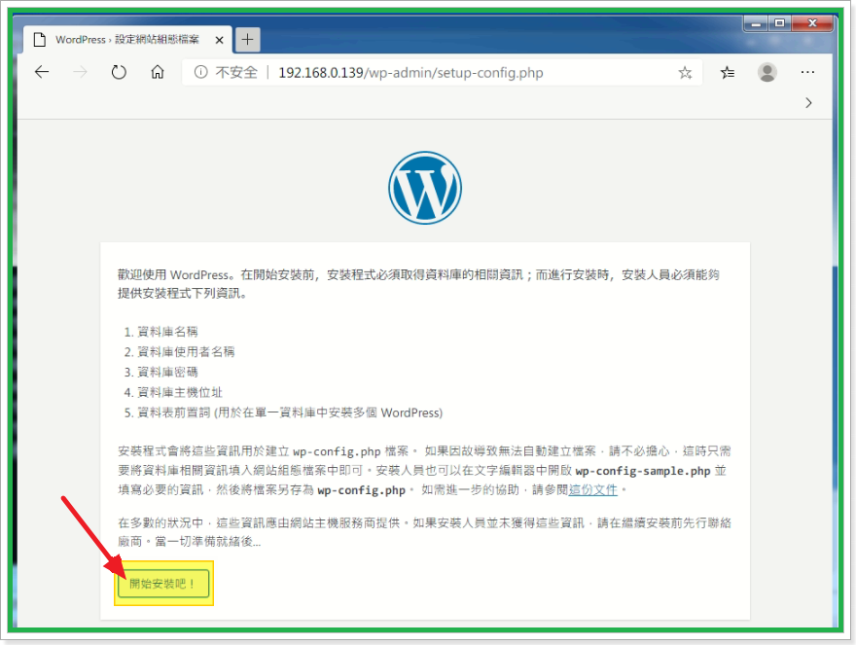Add page to favorites with star icon
The height and width of the screenshot is (645, 856).
[685, 73]
